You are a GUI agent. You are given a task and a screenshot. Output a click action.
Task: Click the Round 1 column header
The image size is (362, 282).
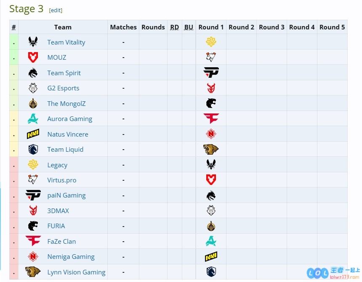tap(211, 27)
